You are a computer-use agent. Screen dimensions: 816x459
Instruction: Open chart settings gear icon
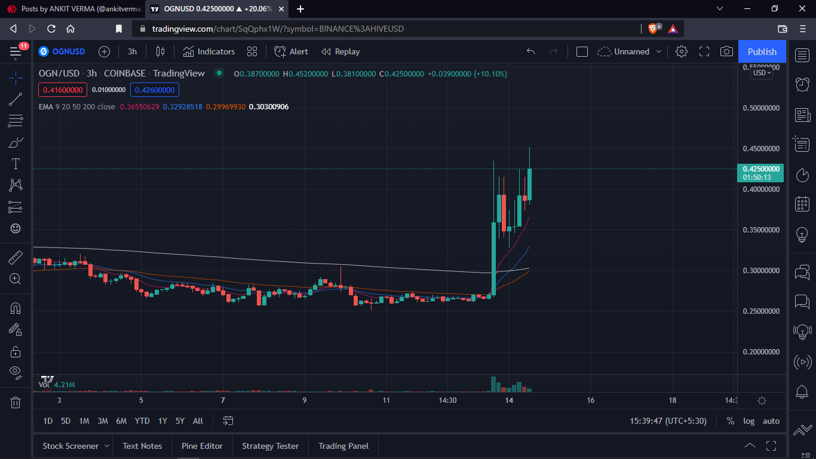coord(681,51)
